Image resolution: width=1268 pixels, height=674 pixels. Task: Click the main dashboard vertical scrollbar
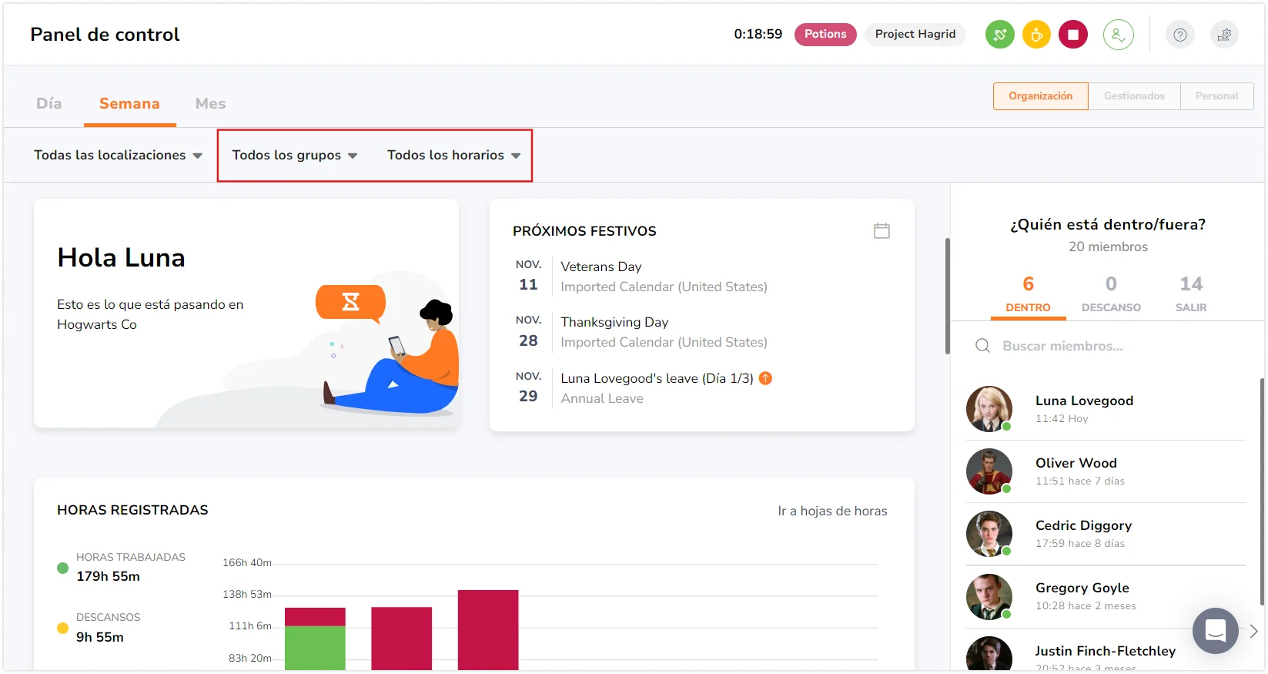pyautogui.click(x=948, y=297)
